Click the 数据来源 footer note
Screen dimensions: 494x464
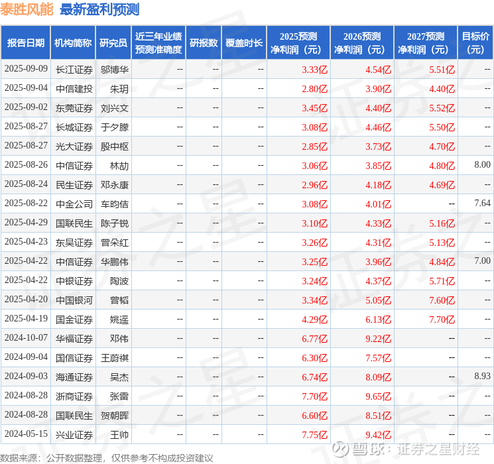point(107,458)
